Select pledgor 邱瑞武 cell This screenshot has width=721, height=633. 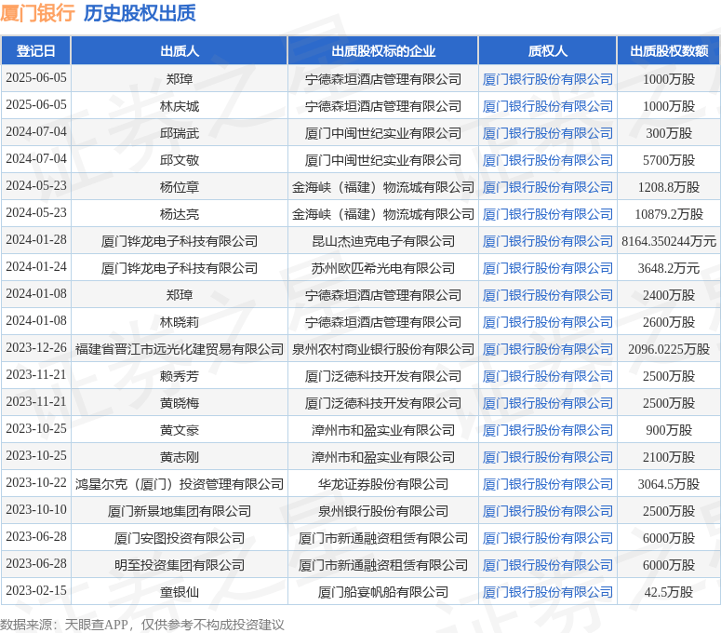[x=180, y=133]
